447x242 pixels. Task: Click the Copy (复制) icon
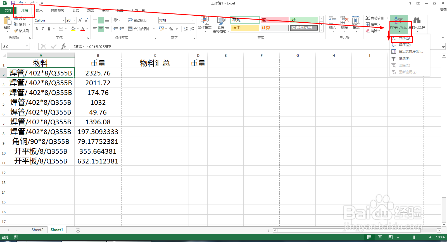coord(16,24)
